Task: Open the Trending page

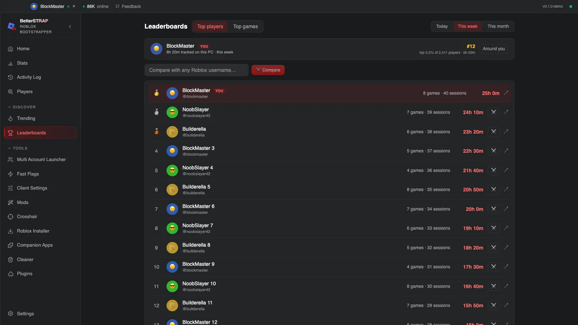Action: [x=40, y=118]
